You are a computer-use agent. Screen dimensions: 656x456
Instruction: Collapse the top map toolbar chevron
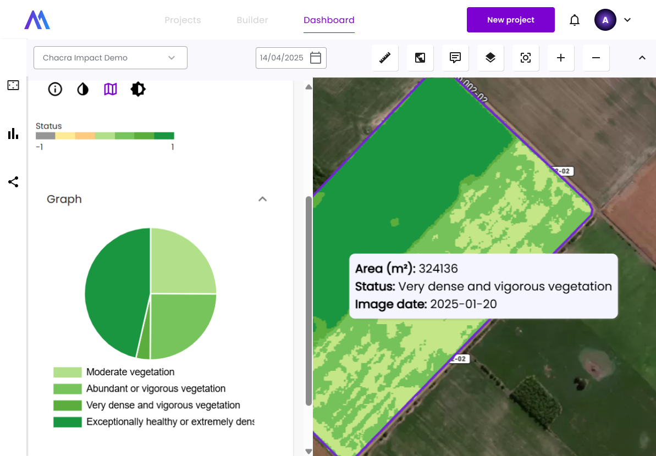(642, 58)
